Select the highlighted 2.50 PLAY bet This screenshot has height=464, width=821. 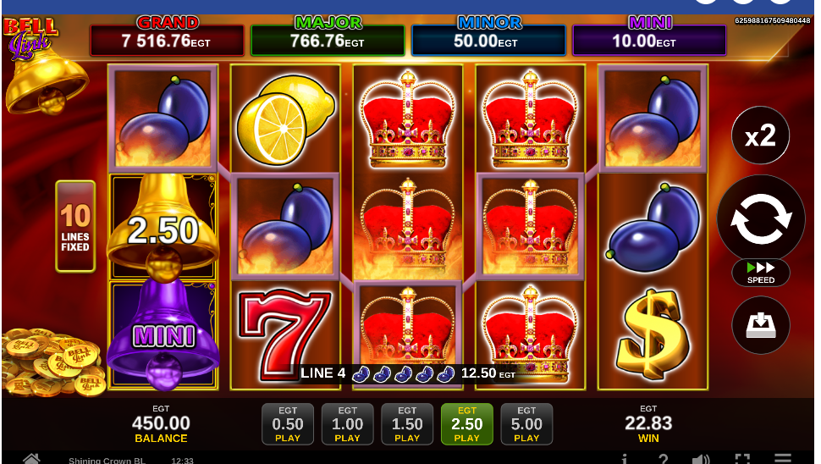(466, 424)
